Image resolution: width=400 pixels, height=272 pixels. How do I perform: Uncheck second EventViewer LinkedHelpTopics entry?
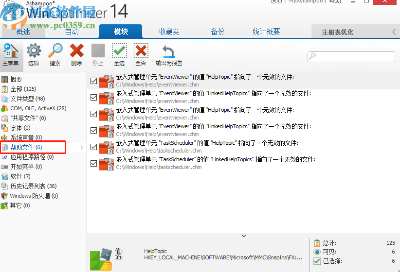(93, 131)
